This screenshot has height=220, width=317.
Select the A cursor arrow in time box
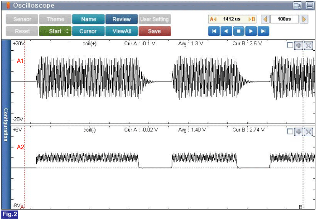pyautogui.click(x=213, y=19)
